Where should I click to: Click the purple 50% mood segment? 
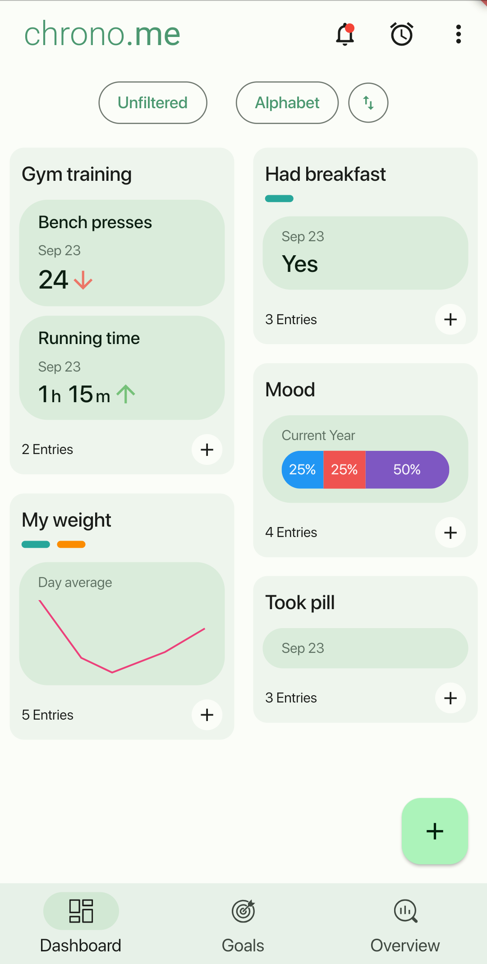407,470
